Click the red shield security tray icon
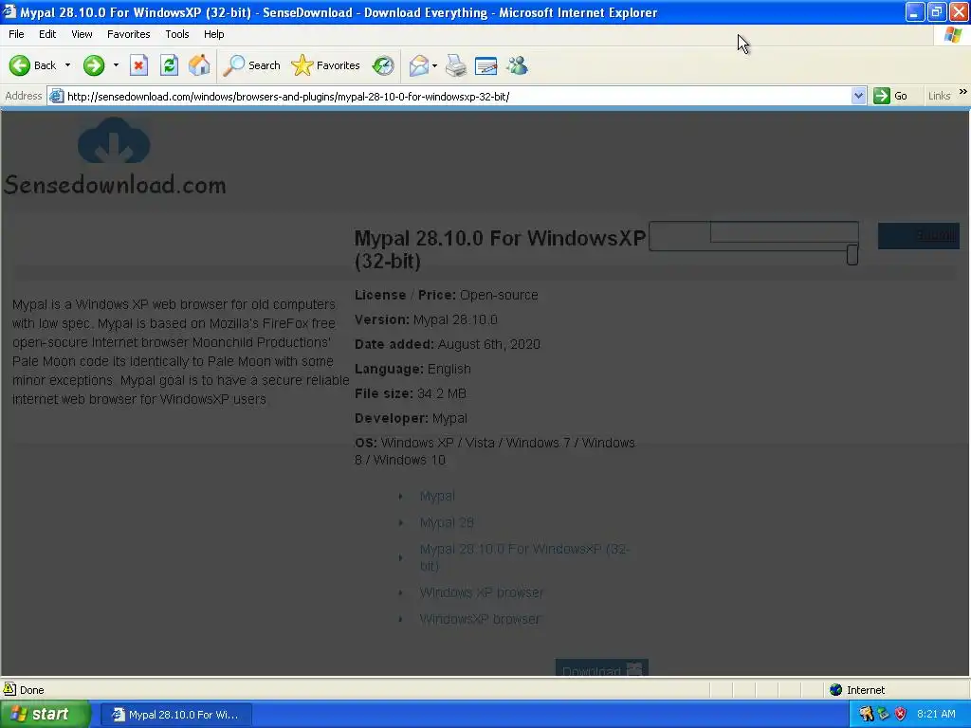This screenshot has height=728, width=971. click(901, 714)
